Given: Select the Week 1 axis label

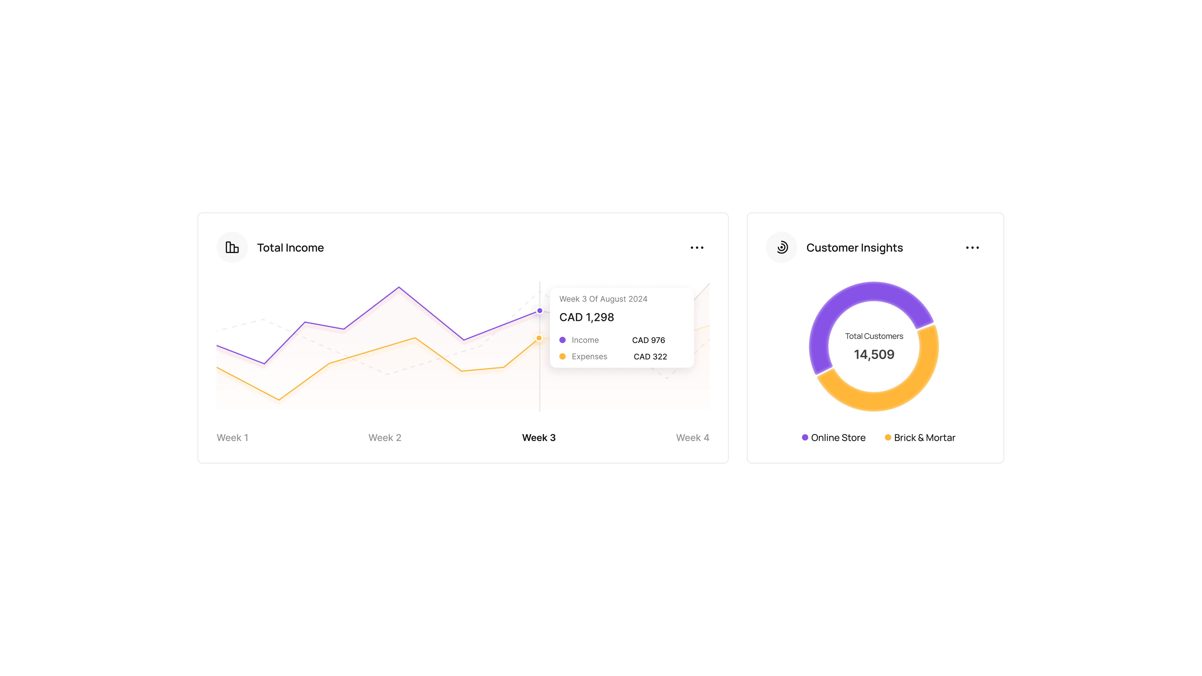Looking at the screenshot, I should point(232,438).
